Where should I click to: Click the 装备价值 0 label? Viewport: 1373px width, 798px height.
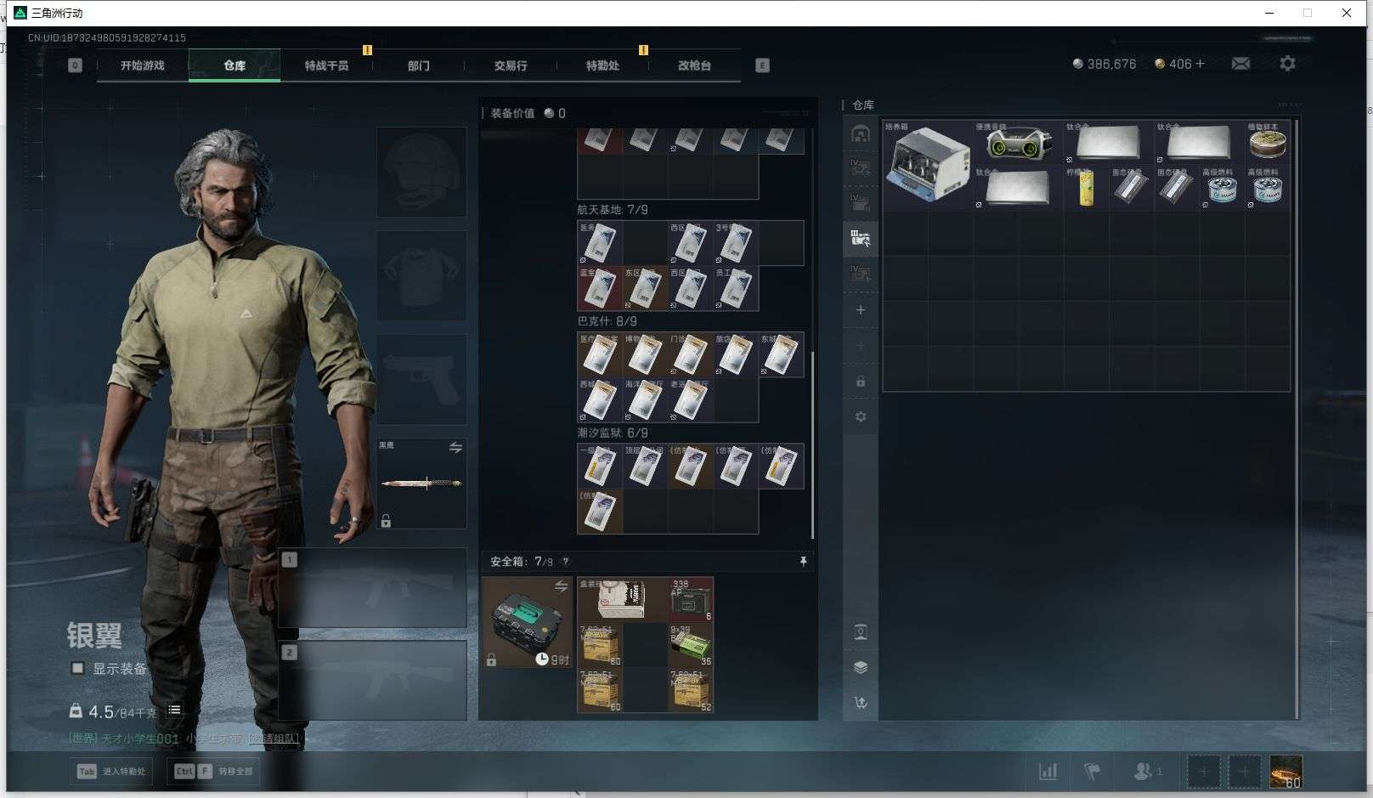[528, 113]
